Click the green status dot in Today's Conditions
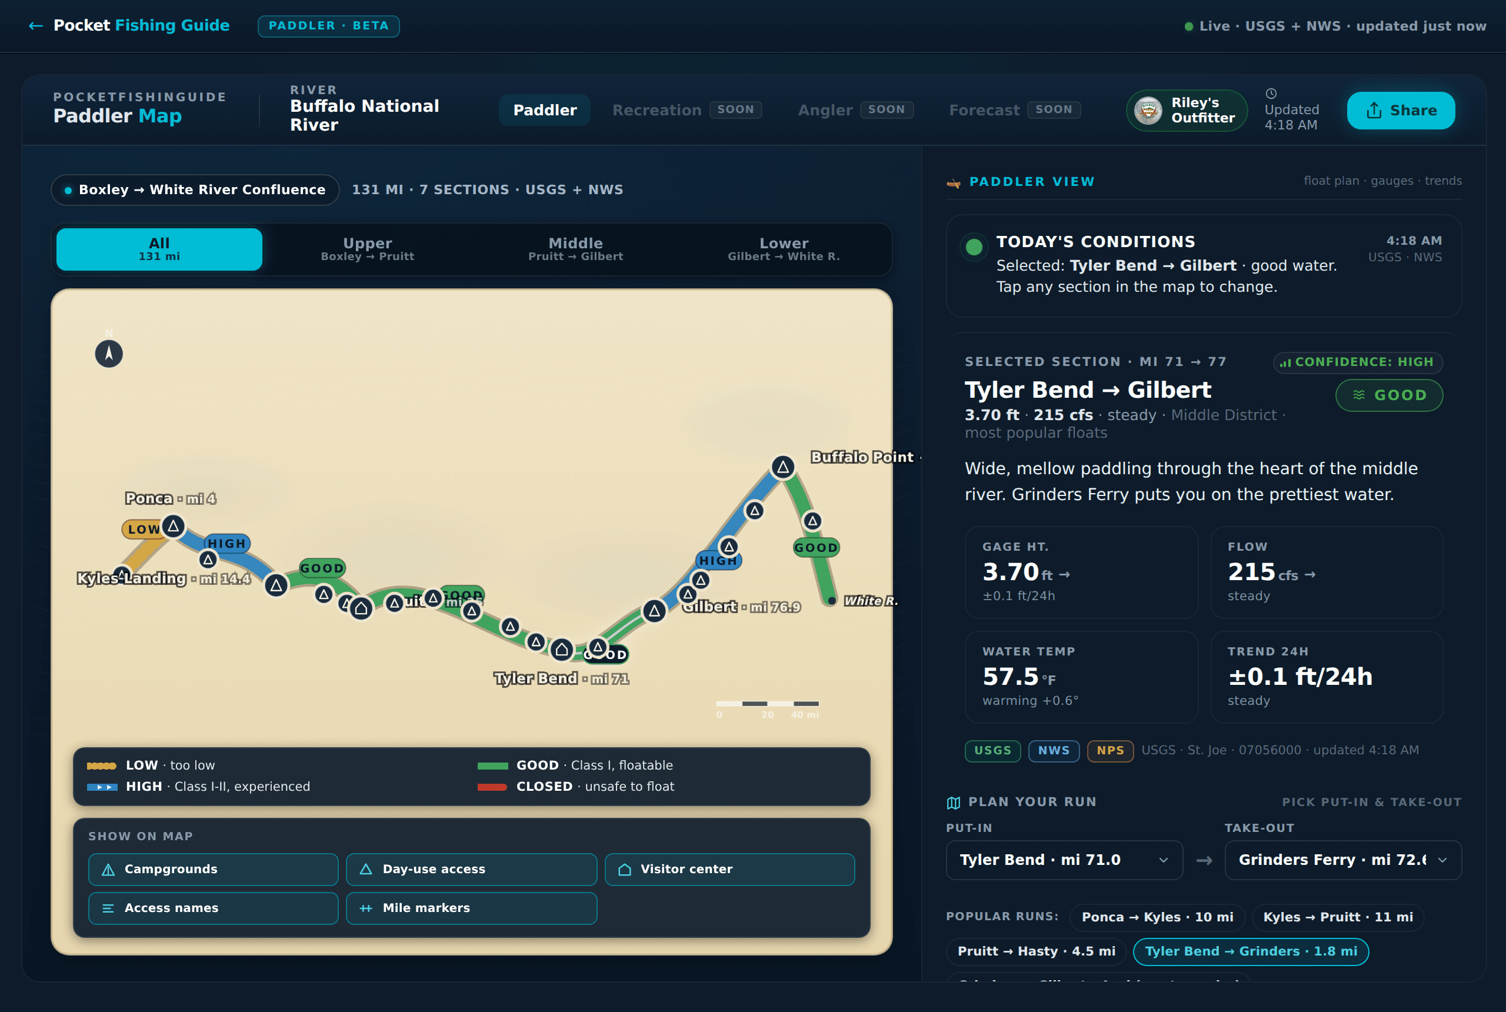 [974, 247]
